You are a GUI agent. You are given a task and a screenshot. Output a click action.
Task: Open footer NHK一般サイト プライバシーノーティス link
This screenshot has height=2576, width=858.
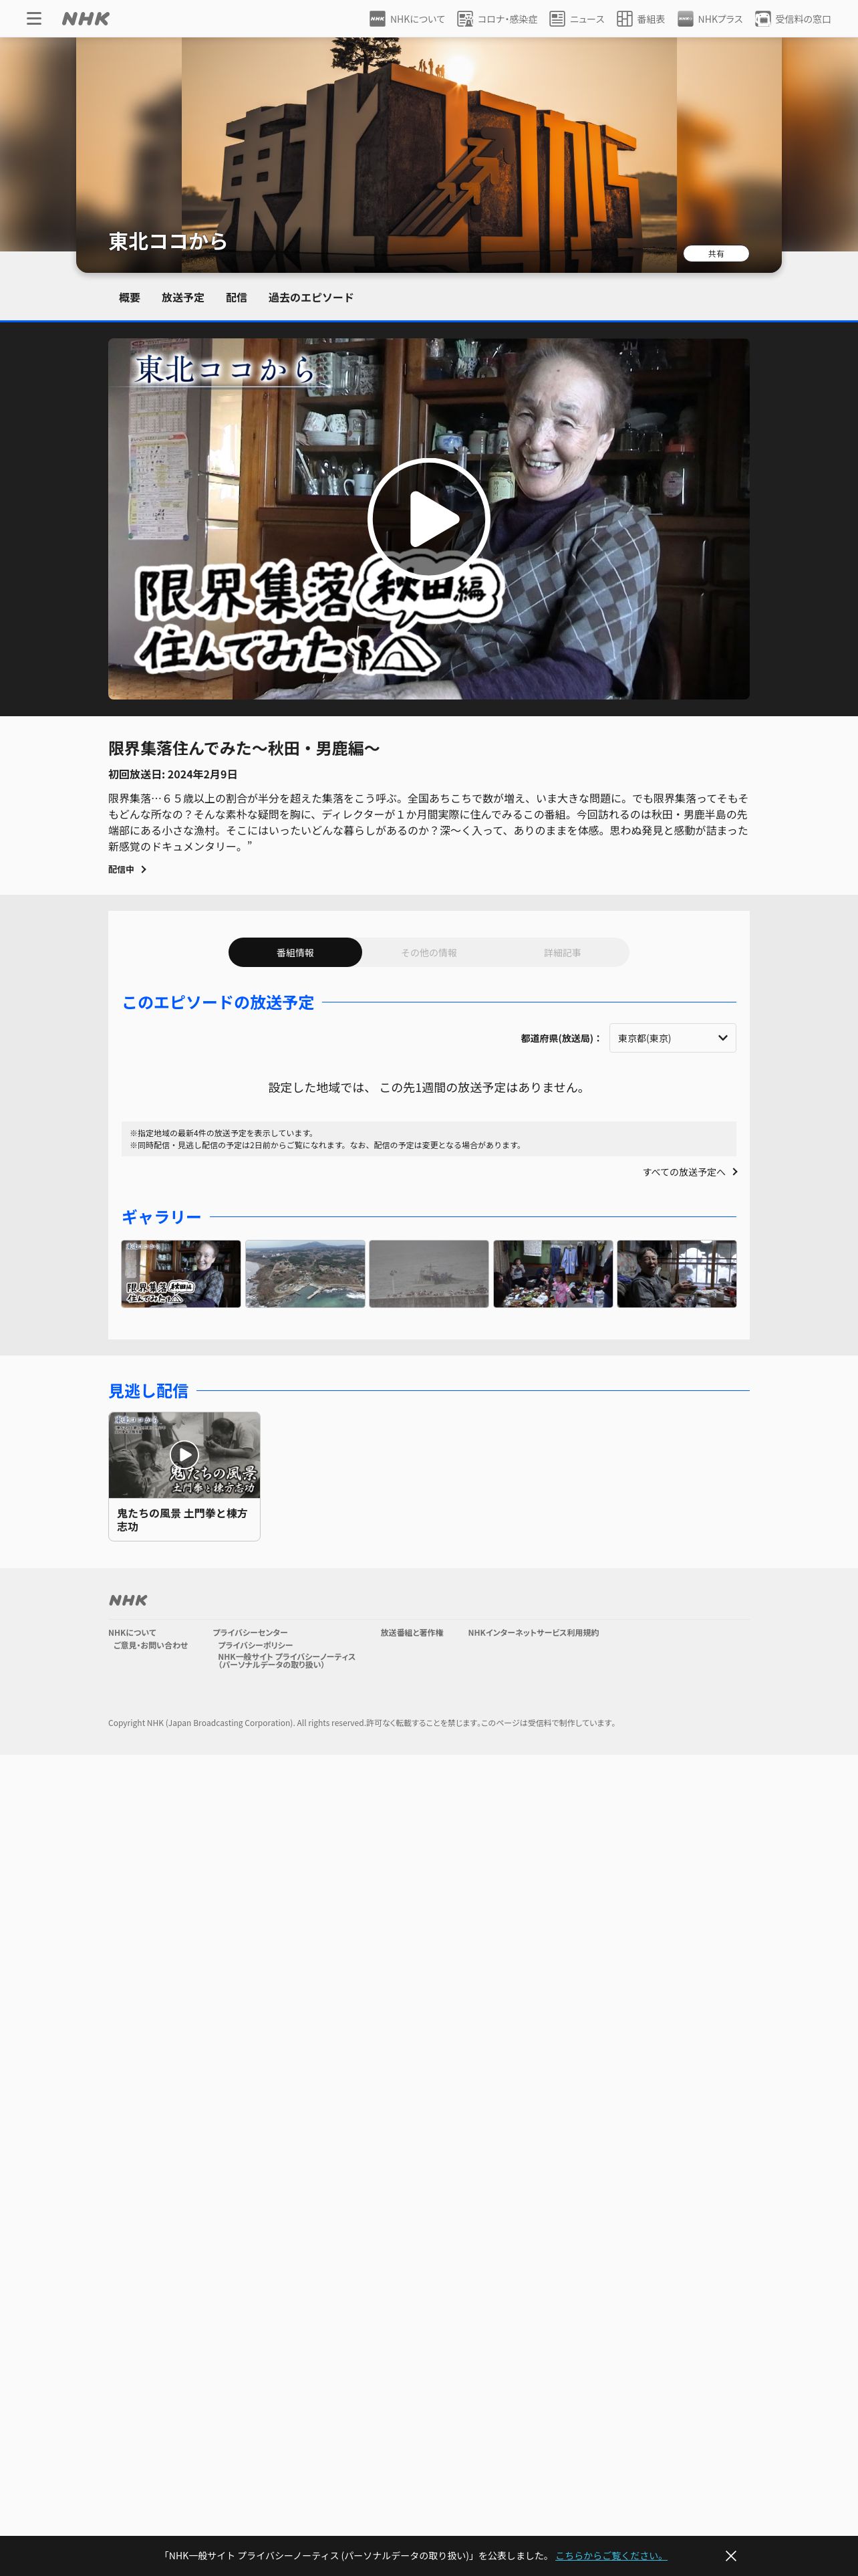[x=287, y=1661]
